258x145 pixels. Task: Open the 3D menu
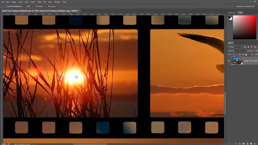[45, 2]
